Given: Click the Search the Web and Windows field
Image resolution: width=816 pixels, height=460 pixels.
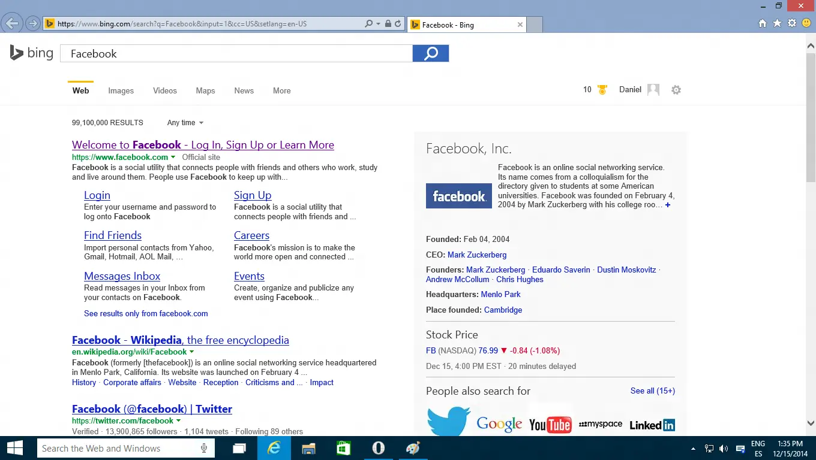Looking at the screenshot, I should click(120, 448).
